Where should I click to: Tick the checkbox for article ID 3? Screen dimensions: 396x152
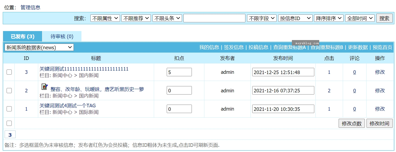9,72
